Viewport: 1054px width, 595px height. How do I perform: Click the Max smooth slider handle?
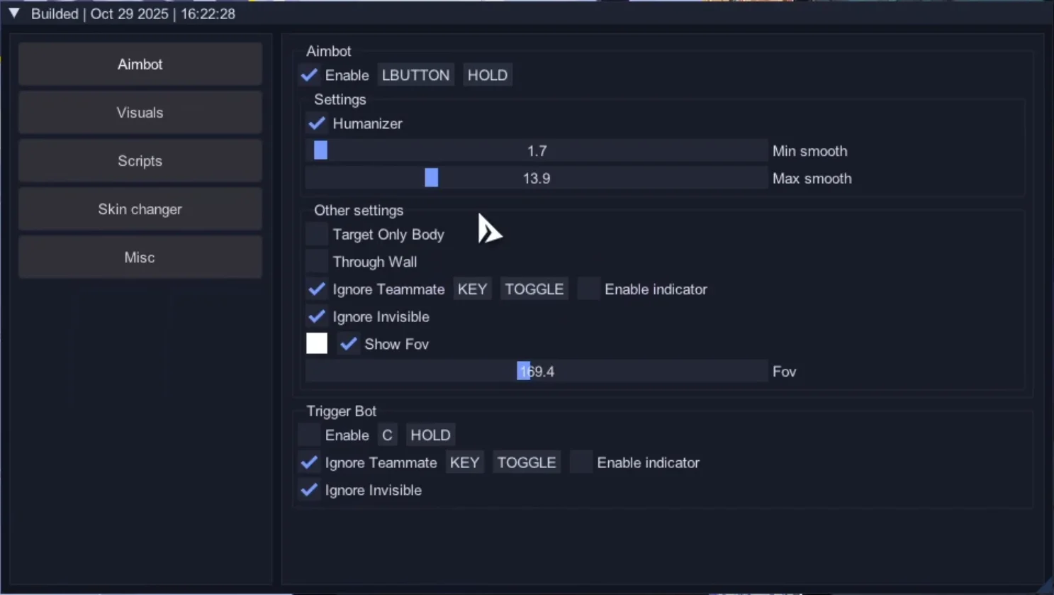431,178
